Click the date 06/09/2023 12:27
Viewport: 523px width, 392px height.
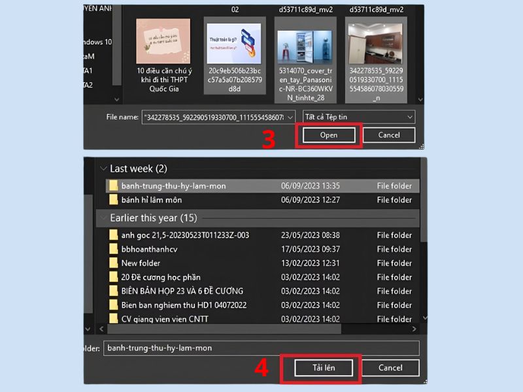pyautogui.click(x=310, y=200)
